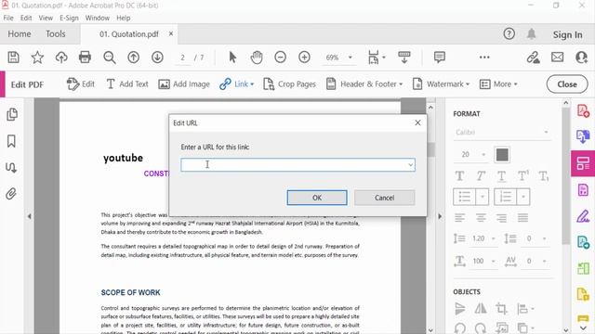Click the align center icon
Viewport: 595px width, 334px height.
481,218
